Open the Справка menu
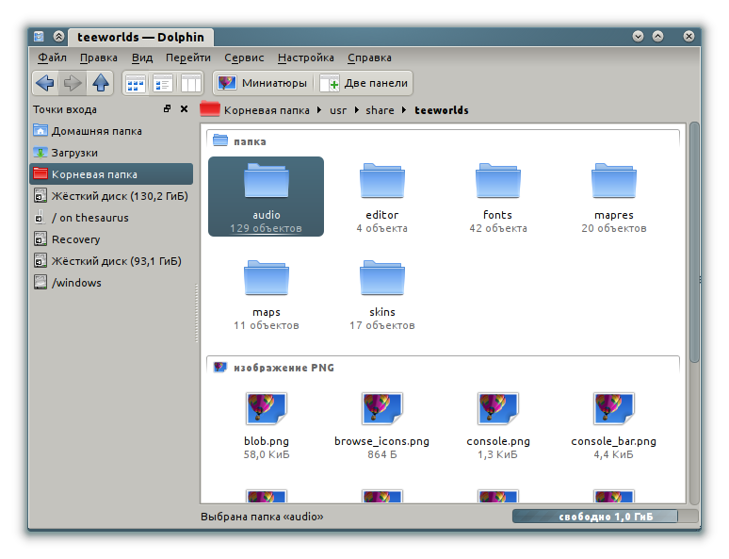Screen dimensions: 729x559 [369, 58]
